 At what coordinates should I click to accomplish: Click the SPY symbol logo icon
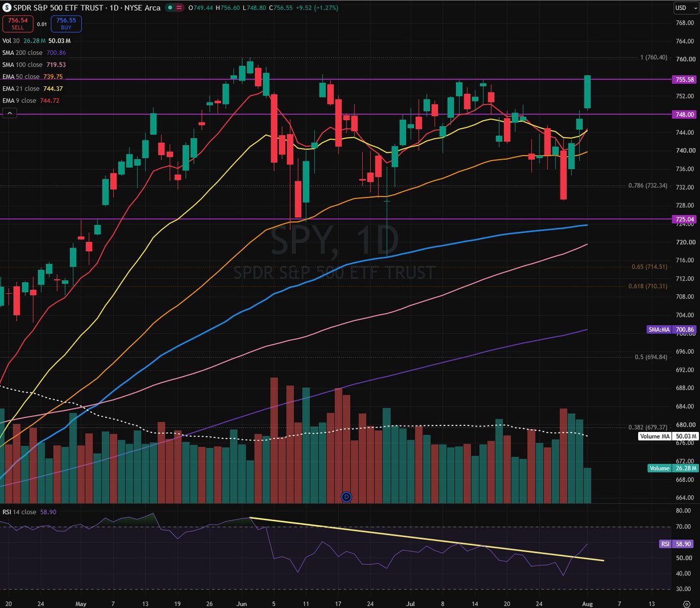click(7, 8)
